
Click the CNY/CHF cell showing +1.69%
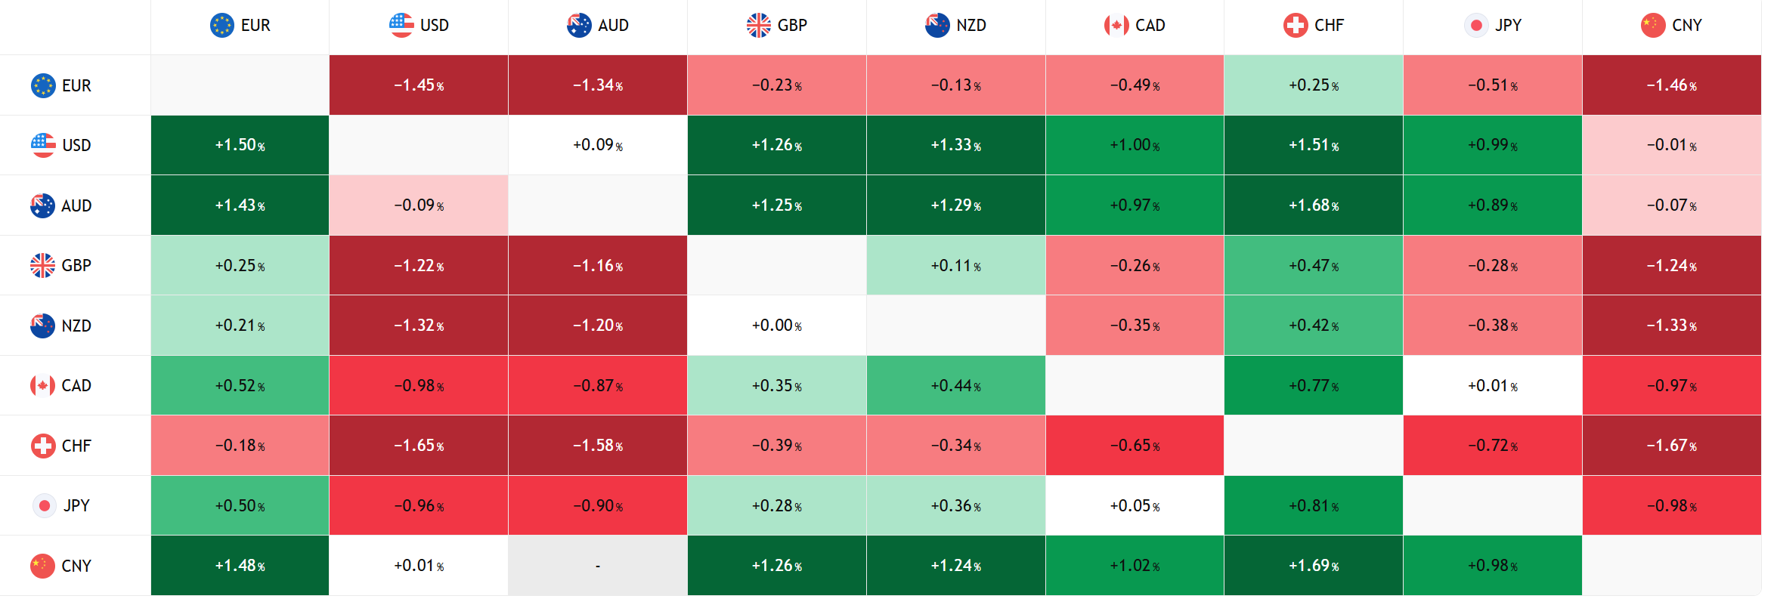point(1314,566)
